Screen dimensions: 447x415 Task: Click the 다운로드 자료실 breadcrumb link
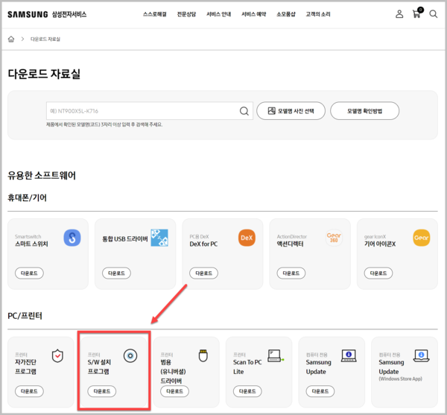[45, 39]
